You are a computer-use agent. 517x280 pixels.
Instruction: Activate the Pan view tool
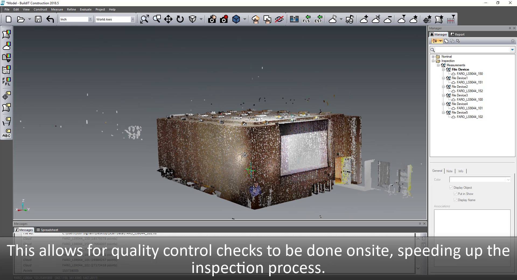pos(168,19)
